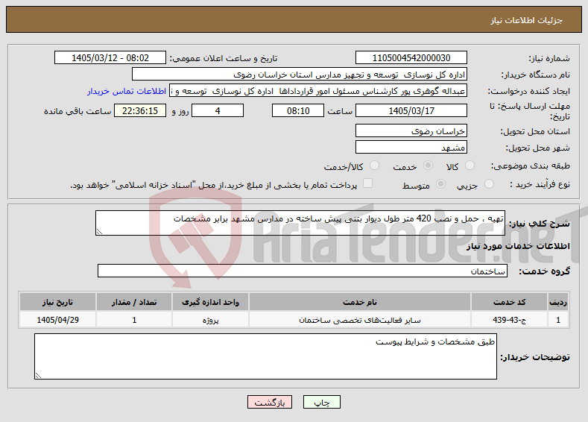Toggle the اسناد خزانه اسلامی payment checkbox

(368, 183)
